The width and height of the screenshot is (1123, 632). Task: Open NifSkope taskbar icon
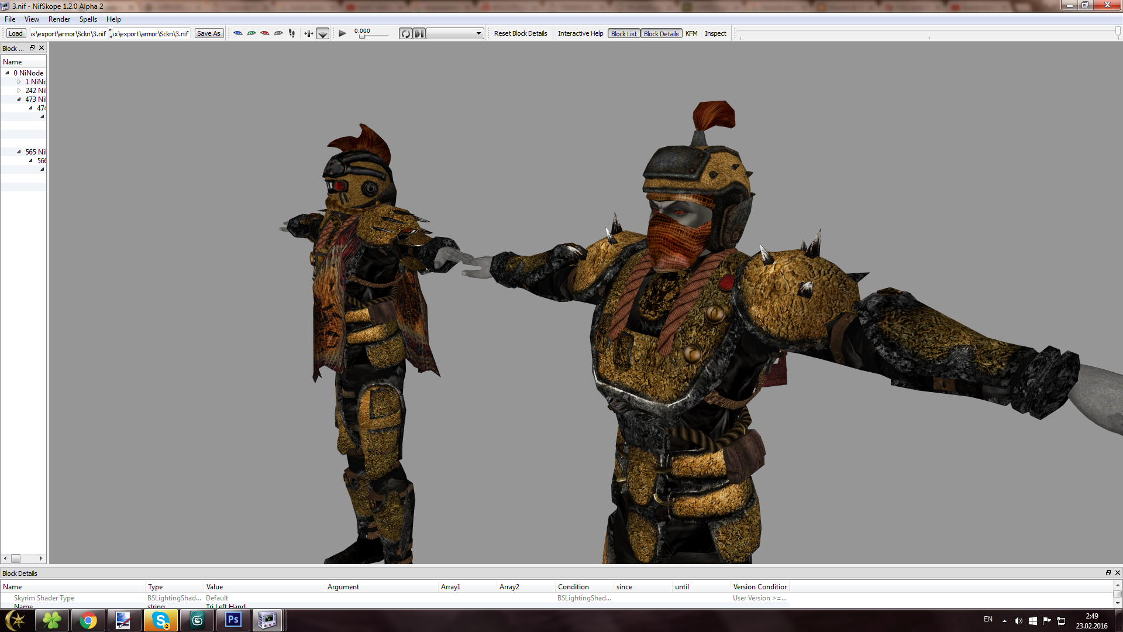268,620
